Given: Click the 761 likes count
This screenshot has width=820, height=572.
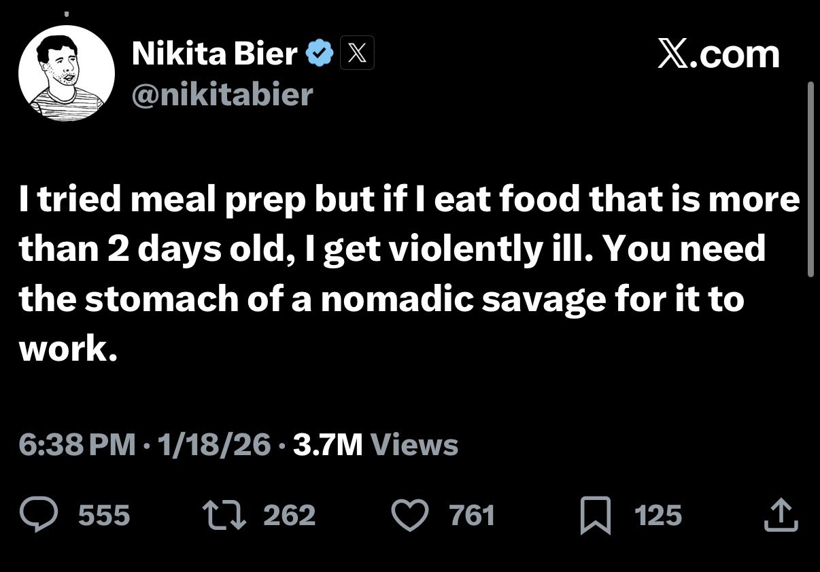Looking at the screenshot, I should tap(472, 516).
